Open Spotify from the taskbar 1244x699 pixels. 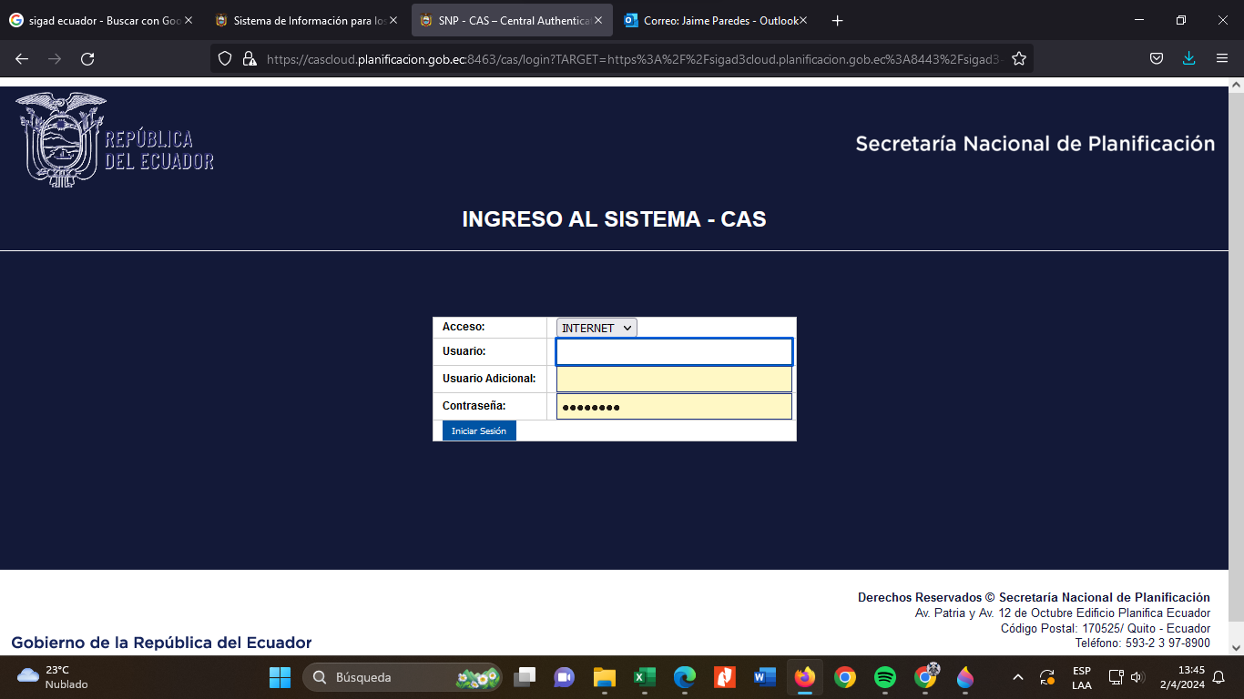(884, 677)
